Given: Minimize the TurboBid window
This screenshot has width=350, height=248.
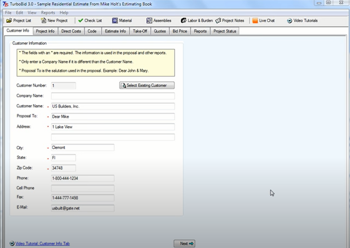Looking at the screenshot, I should 319,3.
